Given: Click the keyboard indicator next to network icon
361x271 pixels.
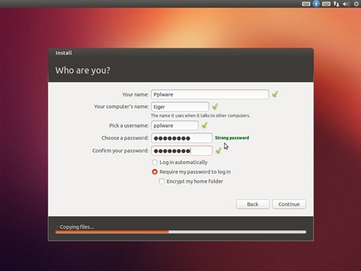Looking at the screenshot, I should click(326, 4).
